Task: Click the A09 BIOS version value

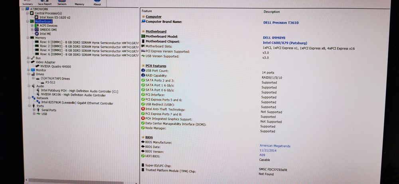Action: tap(262, 155)
